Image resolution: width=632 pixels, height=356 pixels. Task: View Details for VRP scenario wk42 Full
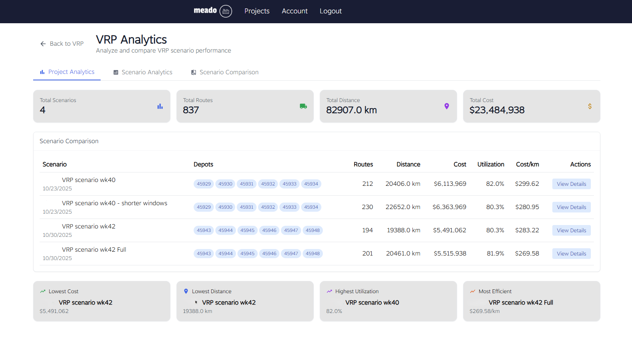coord(571,253)
